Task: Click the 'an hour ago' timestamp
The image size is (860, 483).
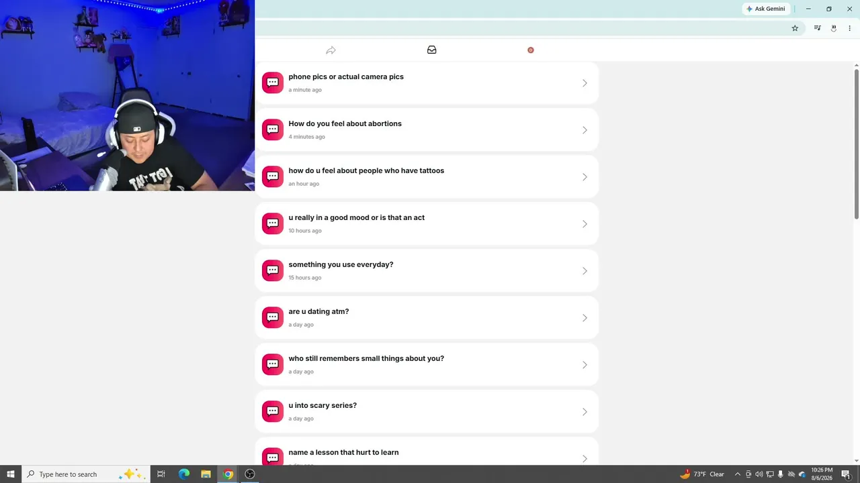Action: [304, 184]
